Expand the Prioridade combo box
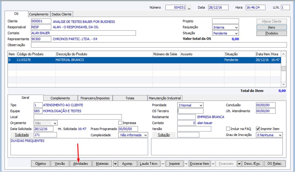The height and width of the screenshot is (172, 295). (201, 105)
